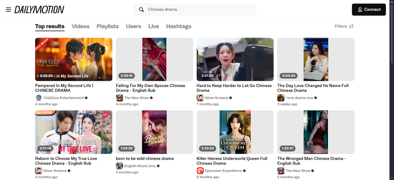Select the Users tab
Image resolution: width=394 pixels, height=180 pixels.
134,26
